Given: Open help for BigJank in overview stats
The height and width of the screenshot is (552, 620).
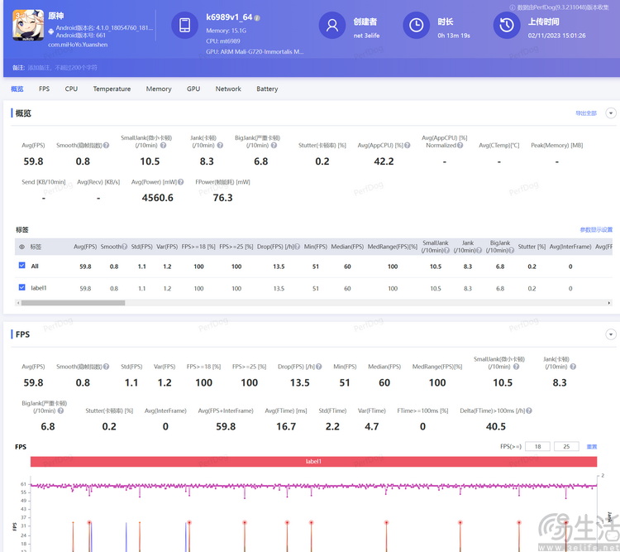Looking at the screenshot, I should (x=274, y=146).
